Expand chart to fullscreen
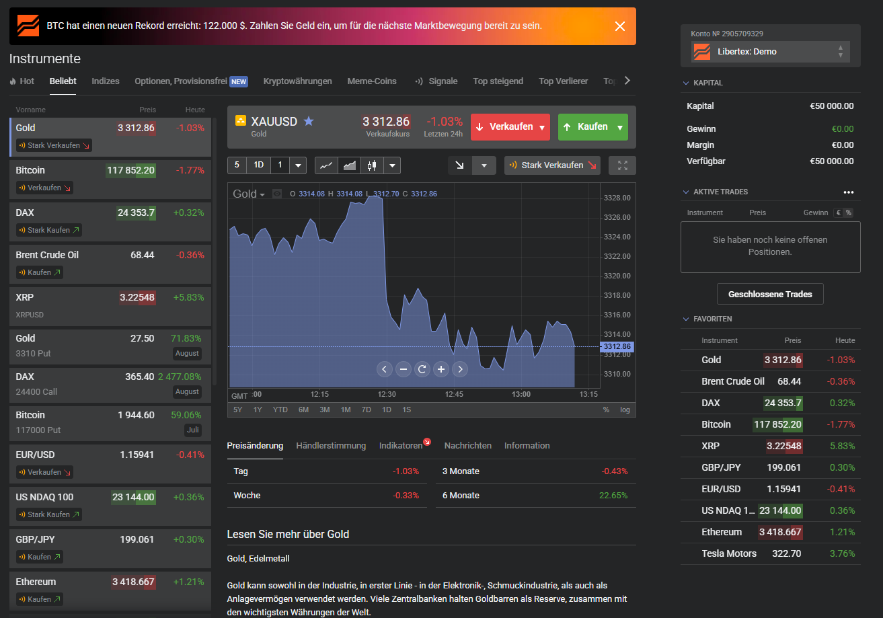 622,165
